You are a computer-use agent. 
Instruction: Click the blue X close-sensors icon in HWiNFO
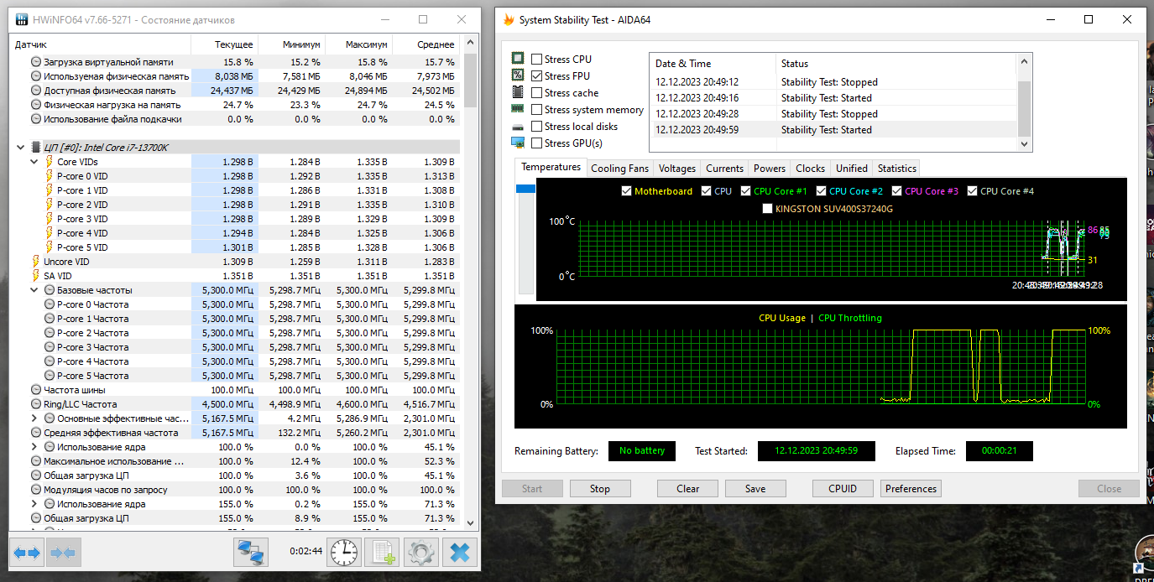pos(459,553)
